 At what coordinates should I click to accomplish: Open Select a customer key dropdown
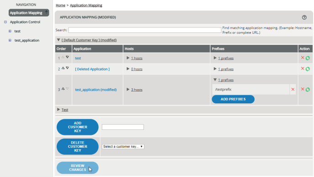coord(123,146)
